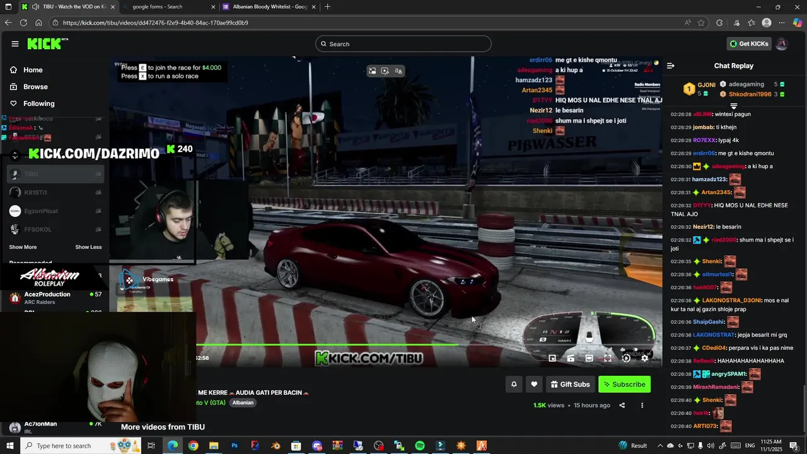Turn on notifications with the bell button
Screen dimensions: 807x454
(x=514, y=385)
